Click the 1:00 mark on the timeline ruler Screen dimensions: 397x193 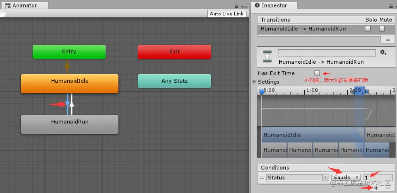(312, 90)
